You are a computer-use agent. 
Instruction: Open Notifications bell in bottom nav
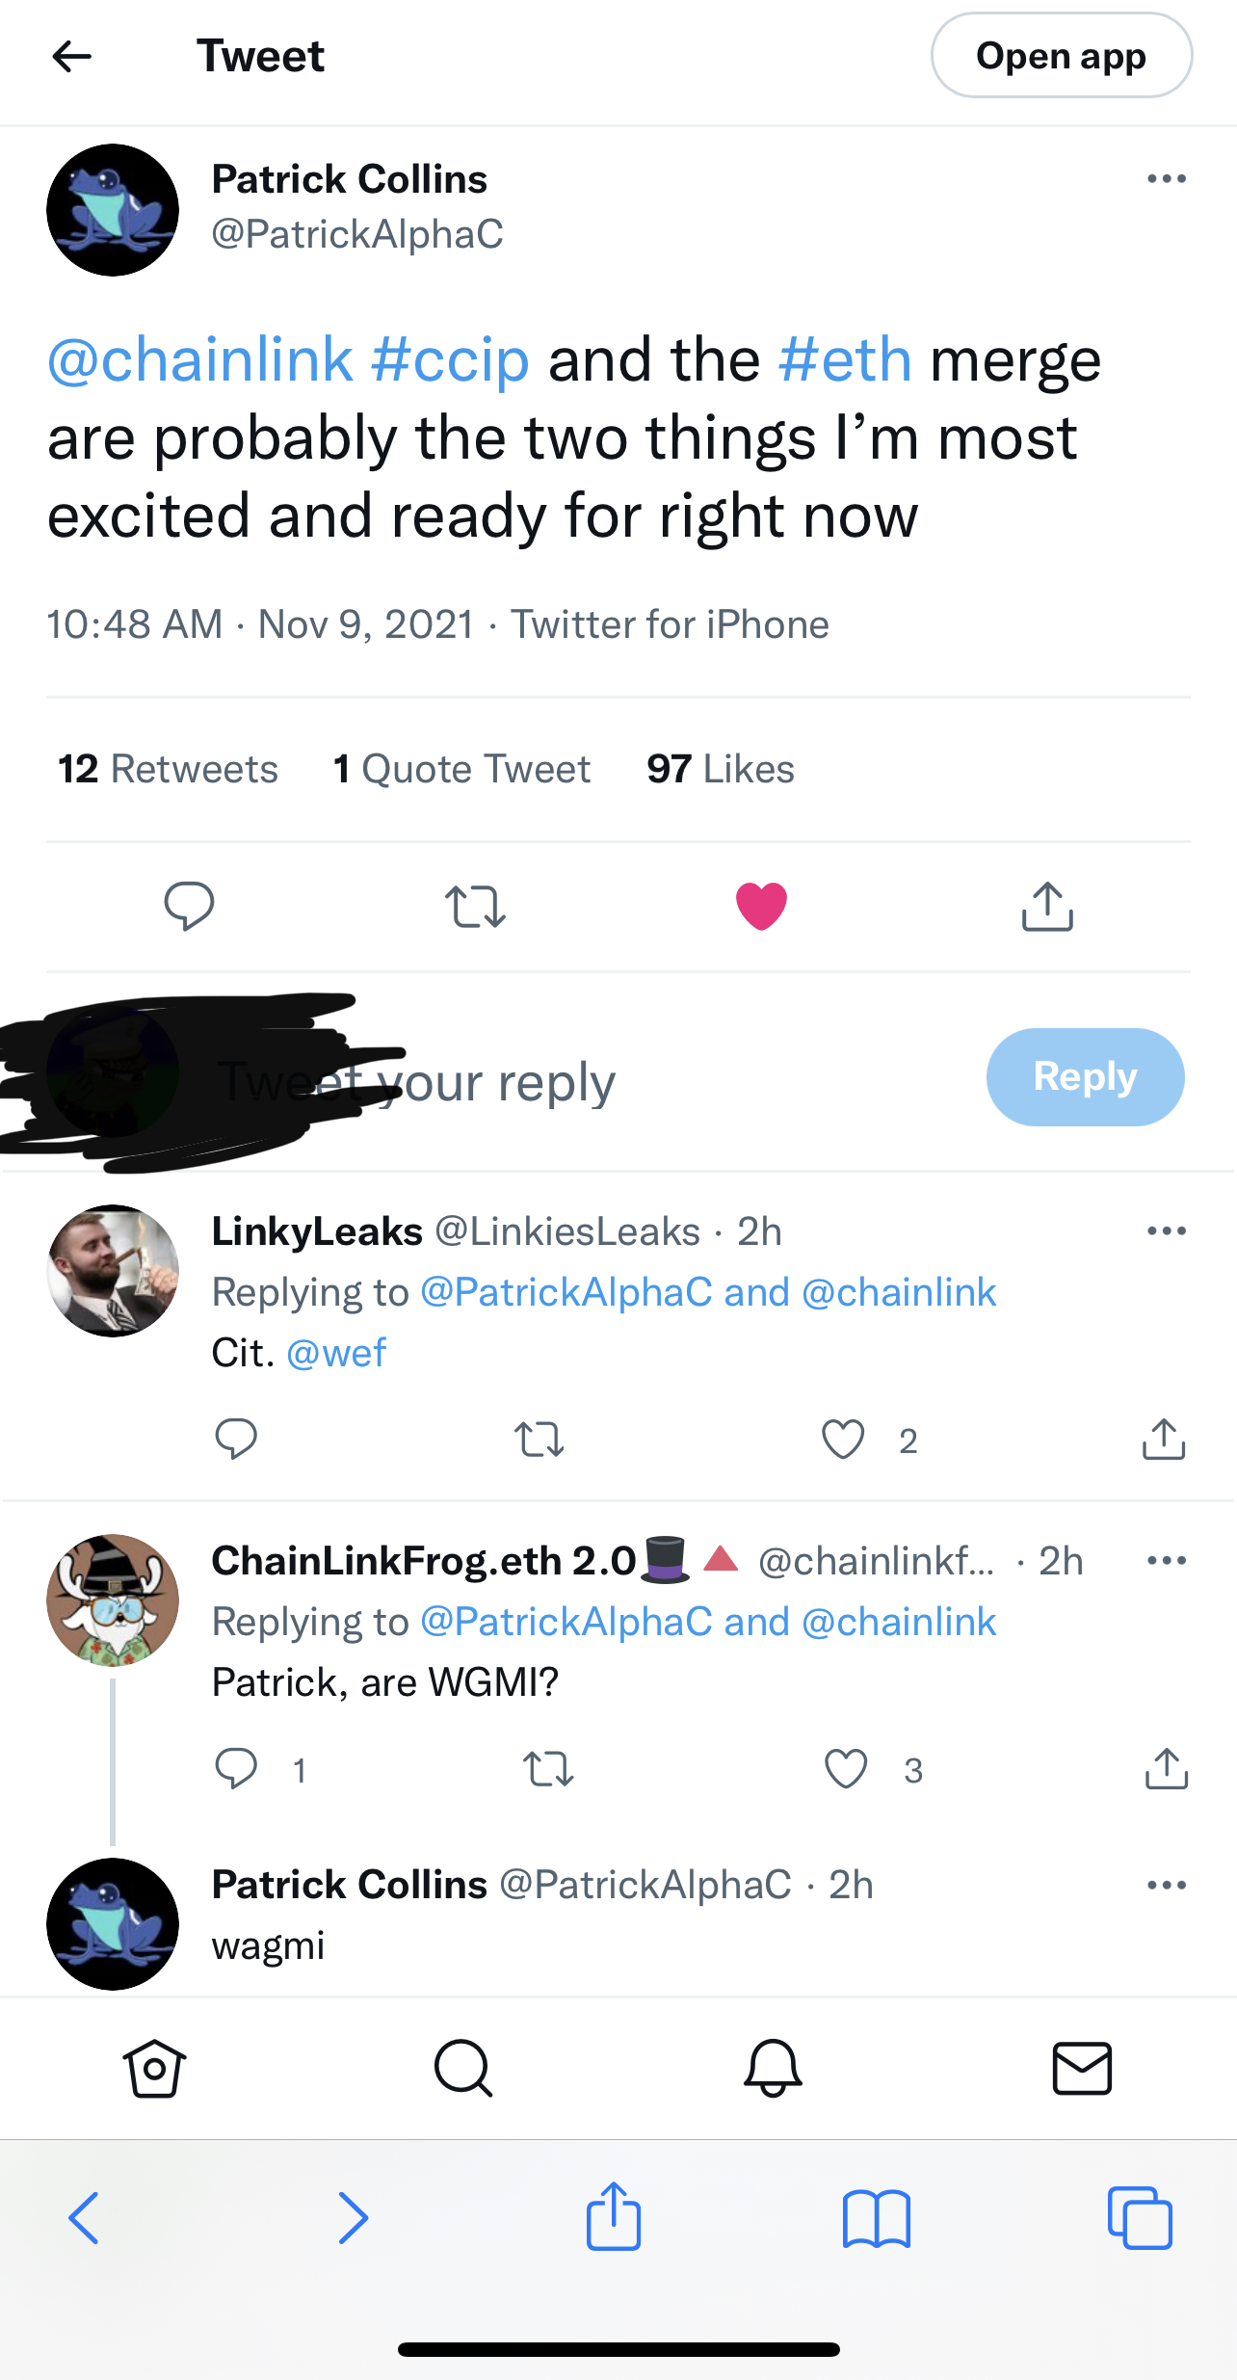773,2068
